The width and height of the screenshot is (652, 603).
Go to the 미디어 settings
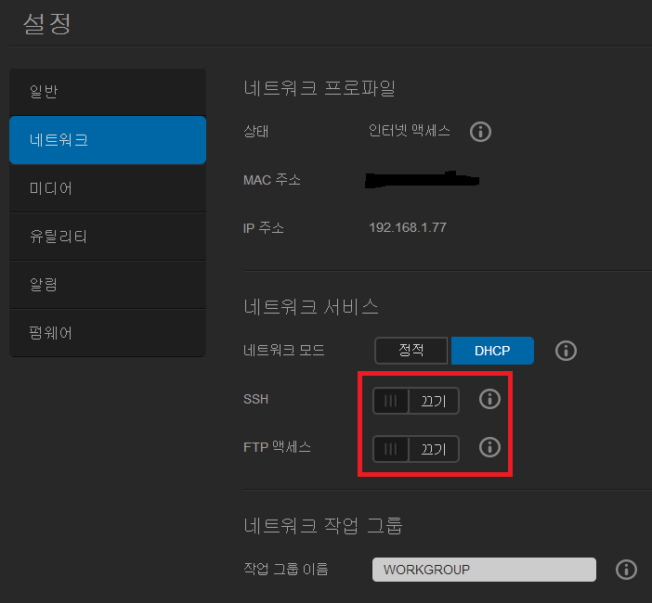pos(107,188)
